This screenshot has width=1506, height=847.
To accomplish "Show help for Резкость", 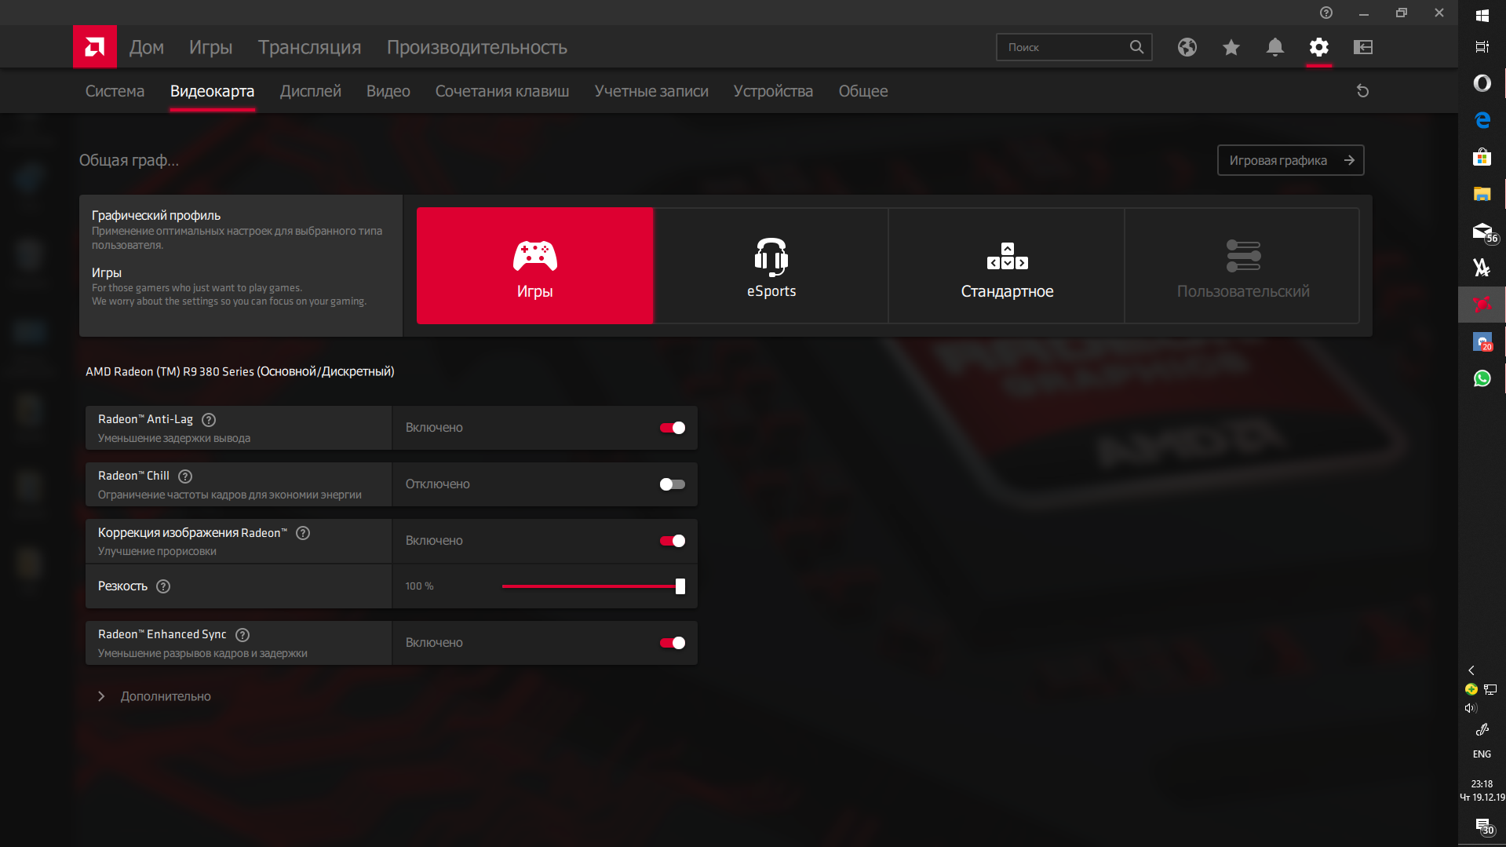I will 163,586.
